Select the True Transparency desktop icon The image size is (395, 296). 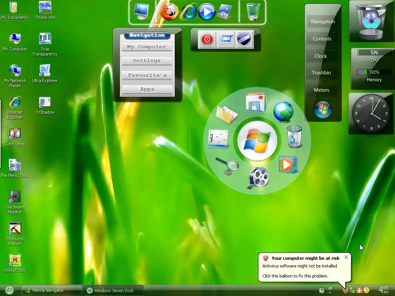(45, 45)
